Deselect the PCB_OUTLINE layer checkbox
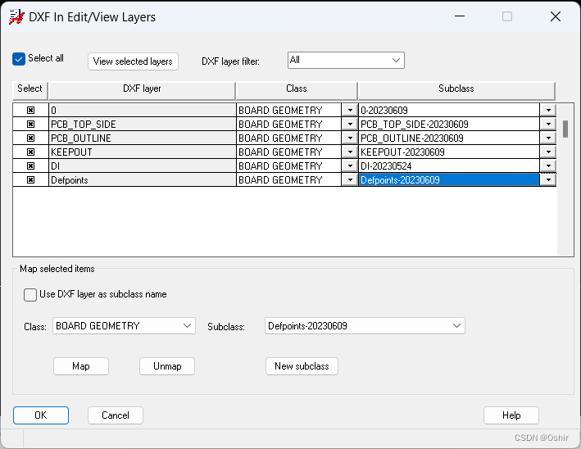The height and width of the screenshot is (449, 581). pyautogui.click(x=30, y=138)
